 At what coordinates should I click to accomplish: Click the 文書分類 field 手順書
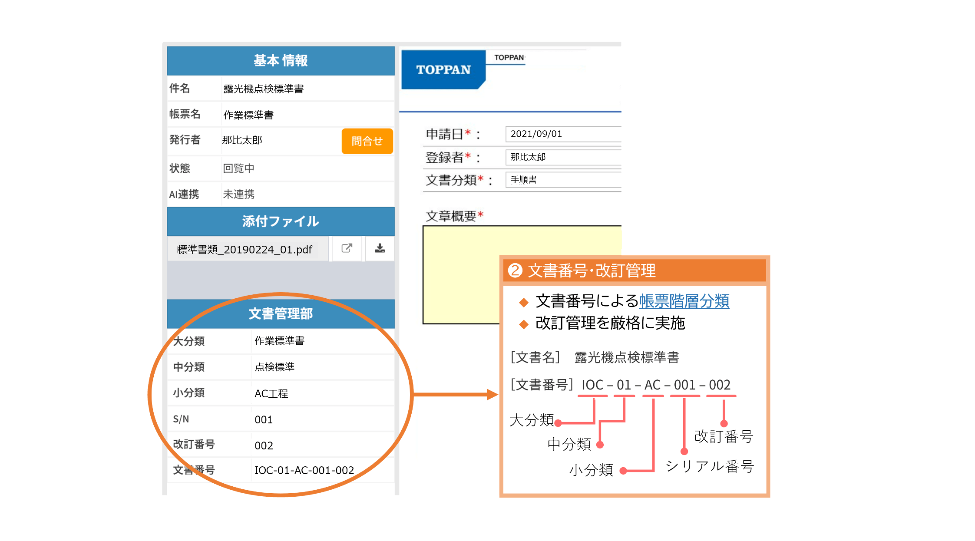pos(563,180)
